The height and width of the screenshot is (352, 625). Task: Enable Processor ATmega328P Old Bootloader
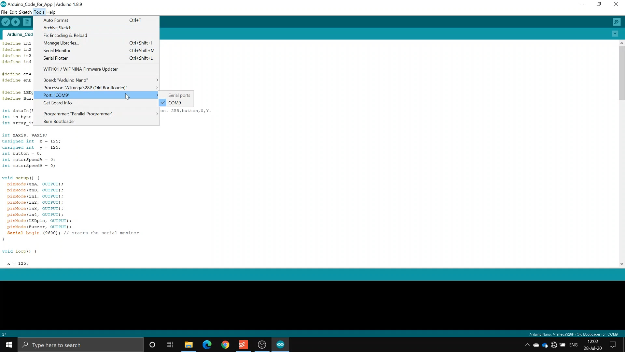[x=86, y=88]
